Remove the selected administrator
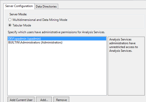 [61, 100]
